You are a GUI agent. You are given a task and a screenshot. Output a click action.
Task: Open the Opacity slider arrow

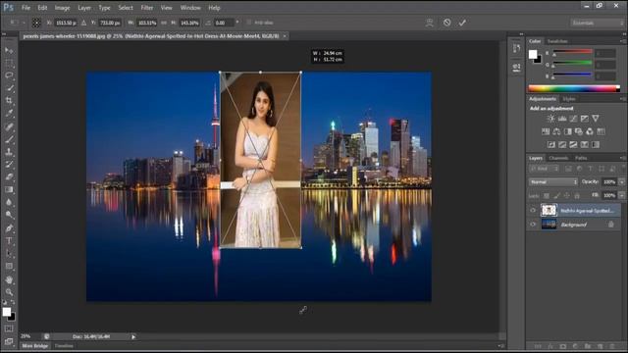(x=621, y=182)
